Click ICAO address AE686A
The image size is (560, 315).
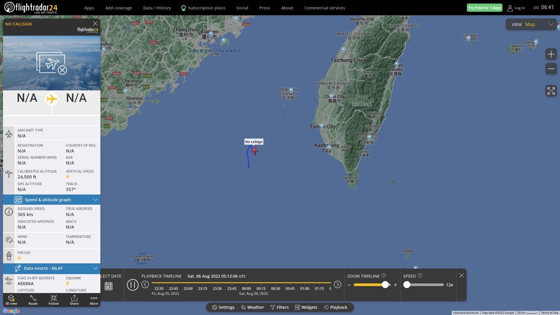(x=25, y=284)
